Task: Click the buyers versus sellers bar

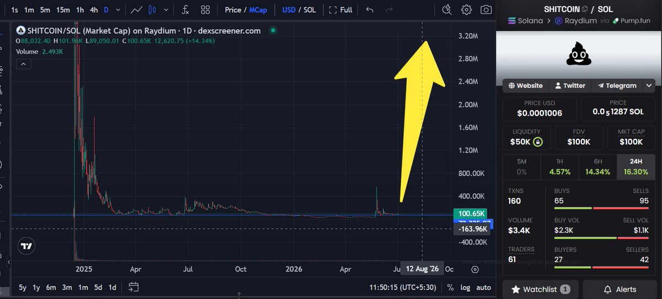Action: [601, 267]
